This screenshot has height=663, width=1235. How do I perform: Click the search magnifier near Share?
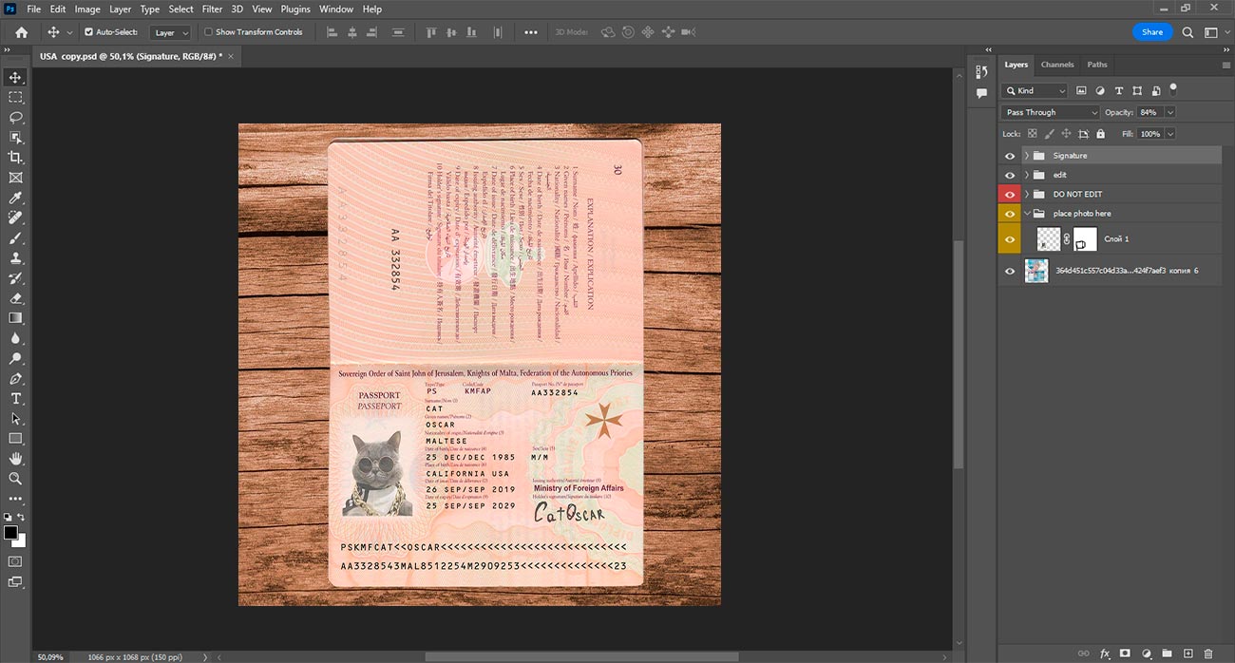click(x=1187, y=32)
